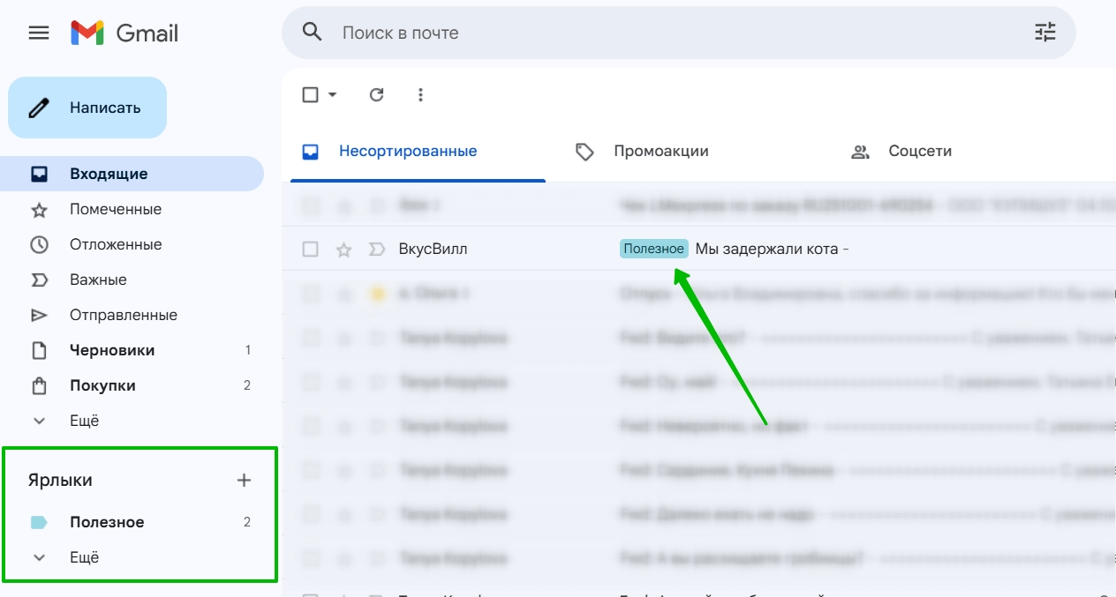Tick the select-all checkbox in the toolbar
This screenshot has width=1116, height=597.
tap(310, 94)
